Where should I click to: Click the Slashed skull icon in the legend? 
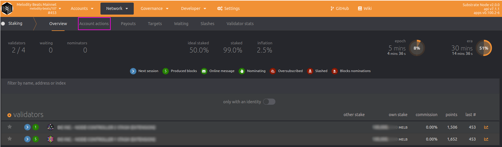pyautogui.click(x=310, y=71)
